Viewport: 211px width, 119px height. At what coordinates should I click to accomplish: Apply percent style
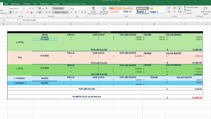click(x=76, y=12)
